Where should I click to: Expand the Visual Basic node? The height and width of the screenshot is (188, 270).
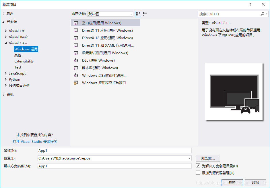tap(6, 37)
